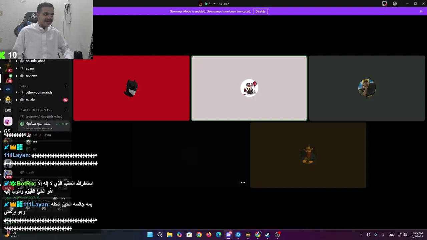This screenshot has width=427, height=240.
Task: Add a channel to the bots category
Action: pos(66,86)
